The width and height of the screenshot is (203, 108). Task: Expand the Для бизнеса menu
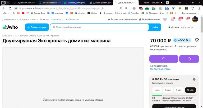coord(10,20)
